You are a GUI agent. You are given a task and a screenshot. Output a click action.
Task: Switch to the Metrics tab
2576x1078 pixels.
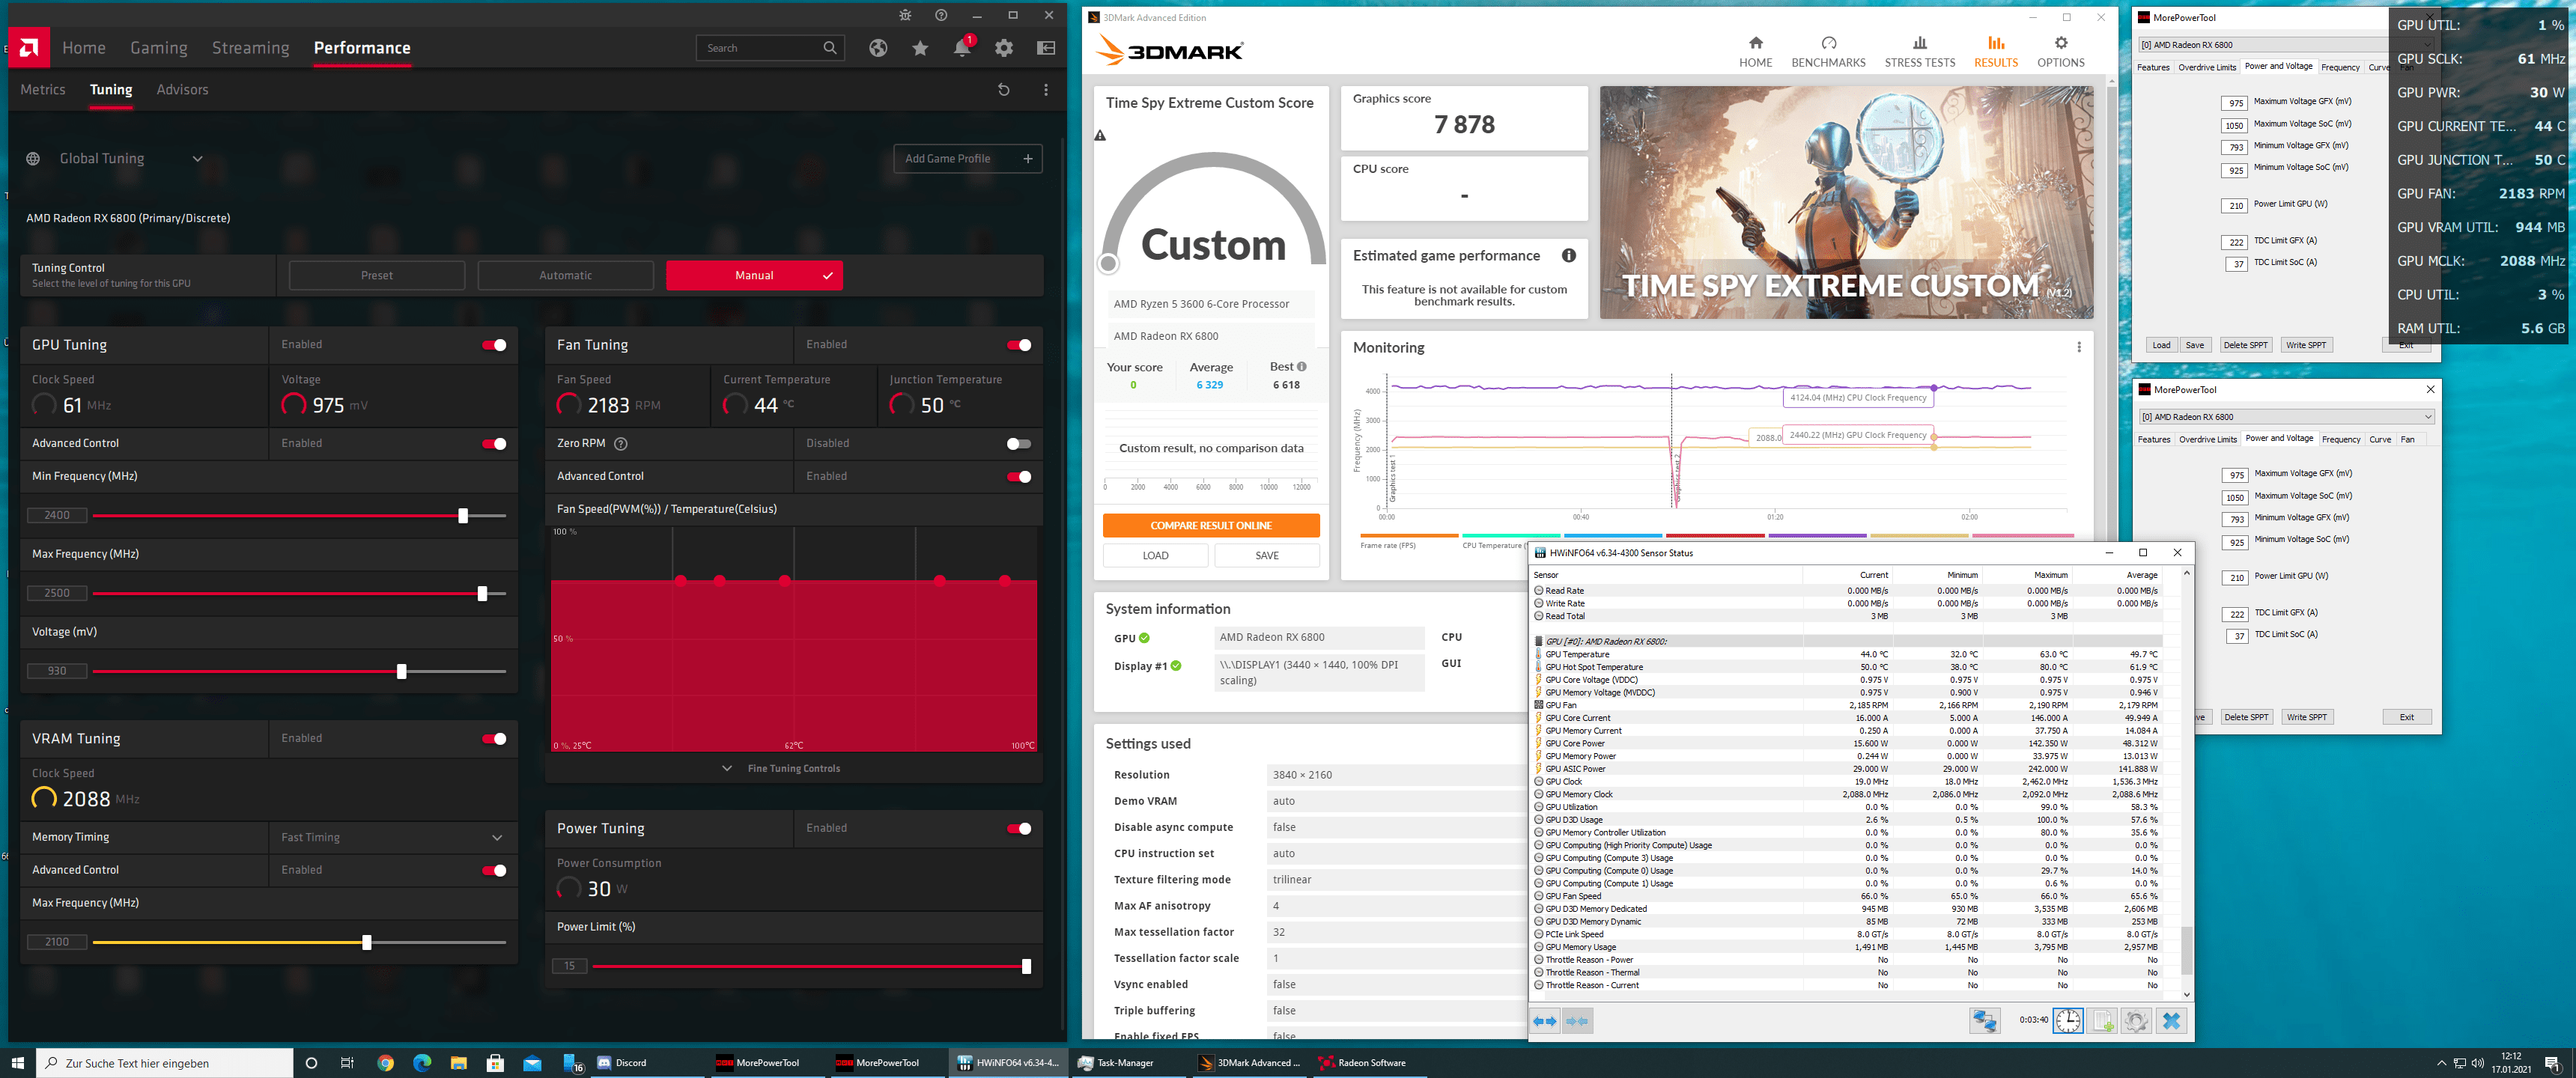pos(43,90)
